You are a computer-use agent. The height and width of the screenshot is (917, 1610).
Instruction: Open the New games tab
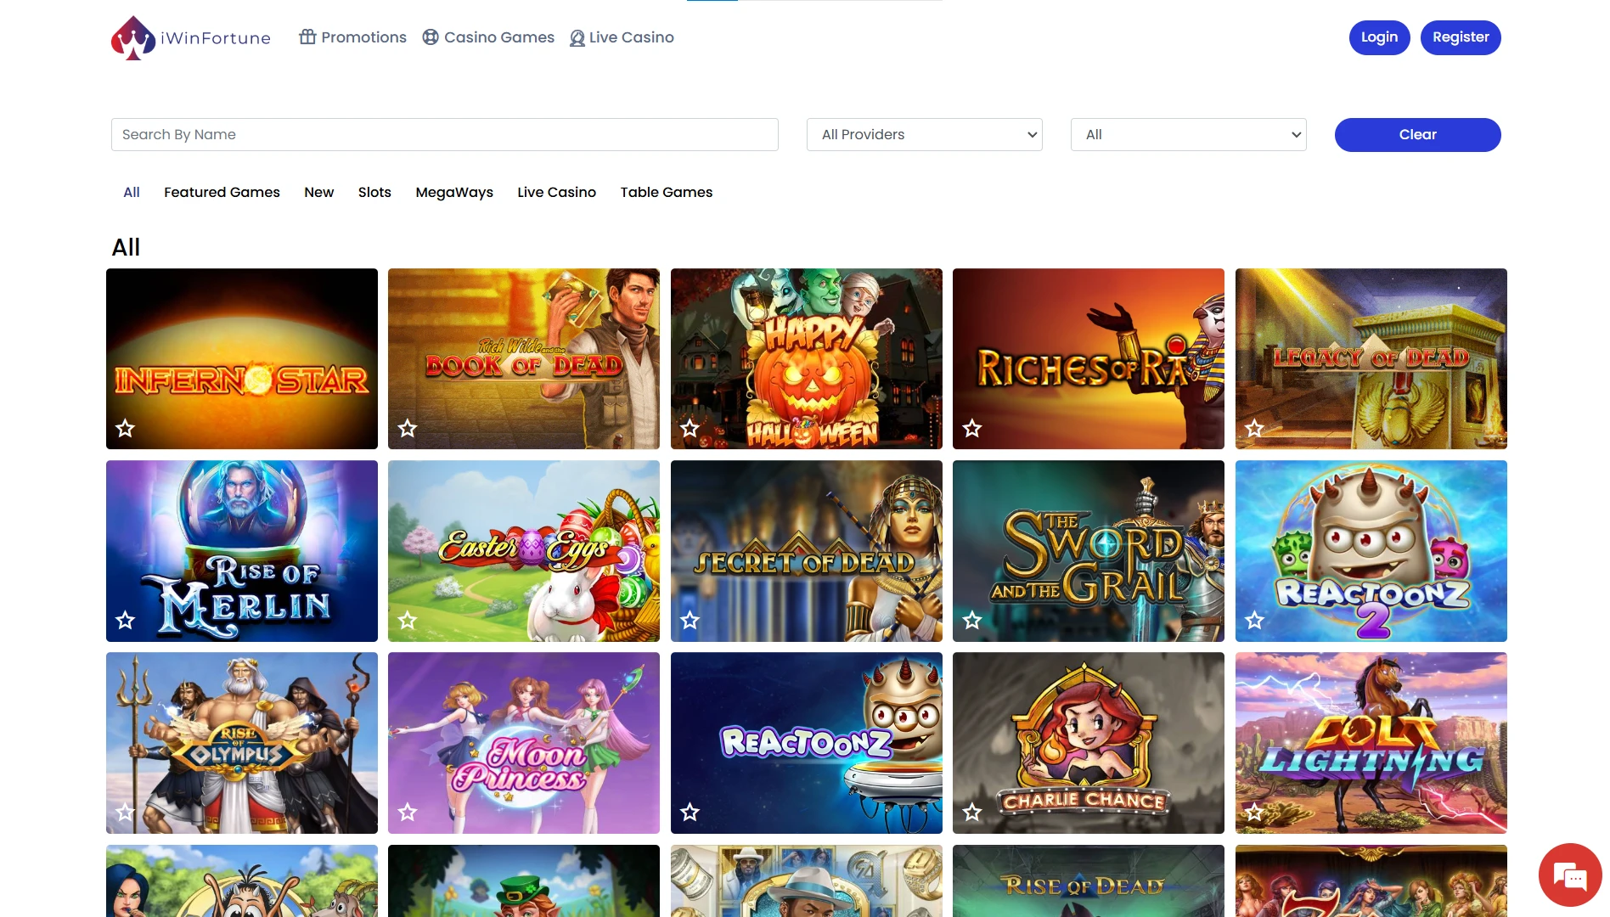coord(319,192)
